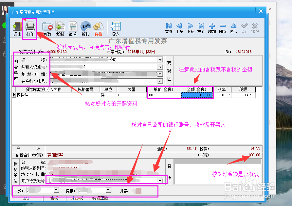Click the 货物或应税劳务名称 column header
The image size is (292, 206).
tap(44, 89)
